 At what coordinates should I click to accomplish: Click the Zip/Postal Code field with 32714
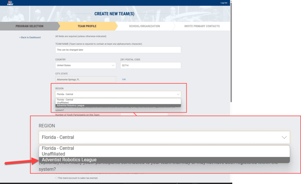point(150,66)
